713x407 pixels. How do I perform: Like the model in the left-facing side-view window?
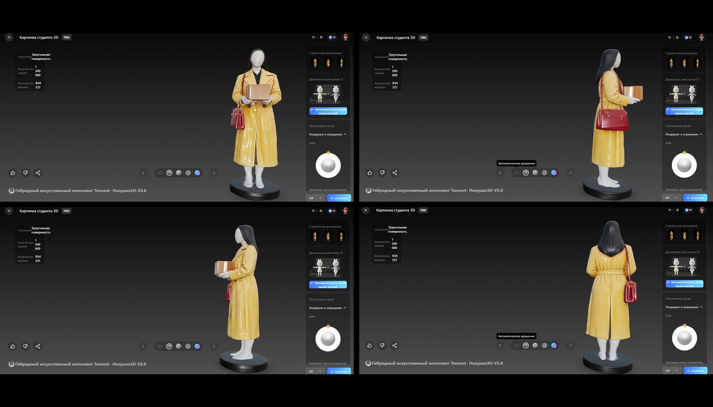[13, 346]
